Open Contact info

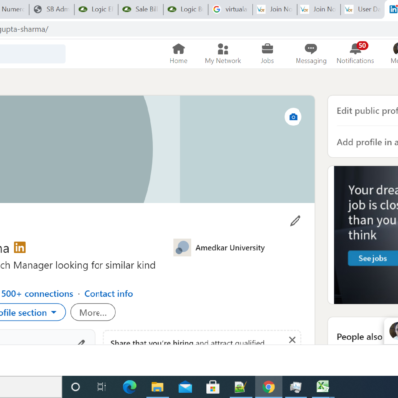click(108, 294)
